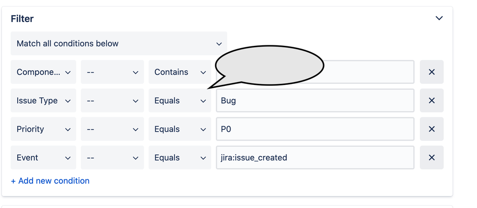The image size is (477, 208).
Task: Delete the Event condition row
Action: tap(431, 157)
